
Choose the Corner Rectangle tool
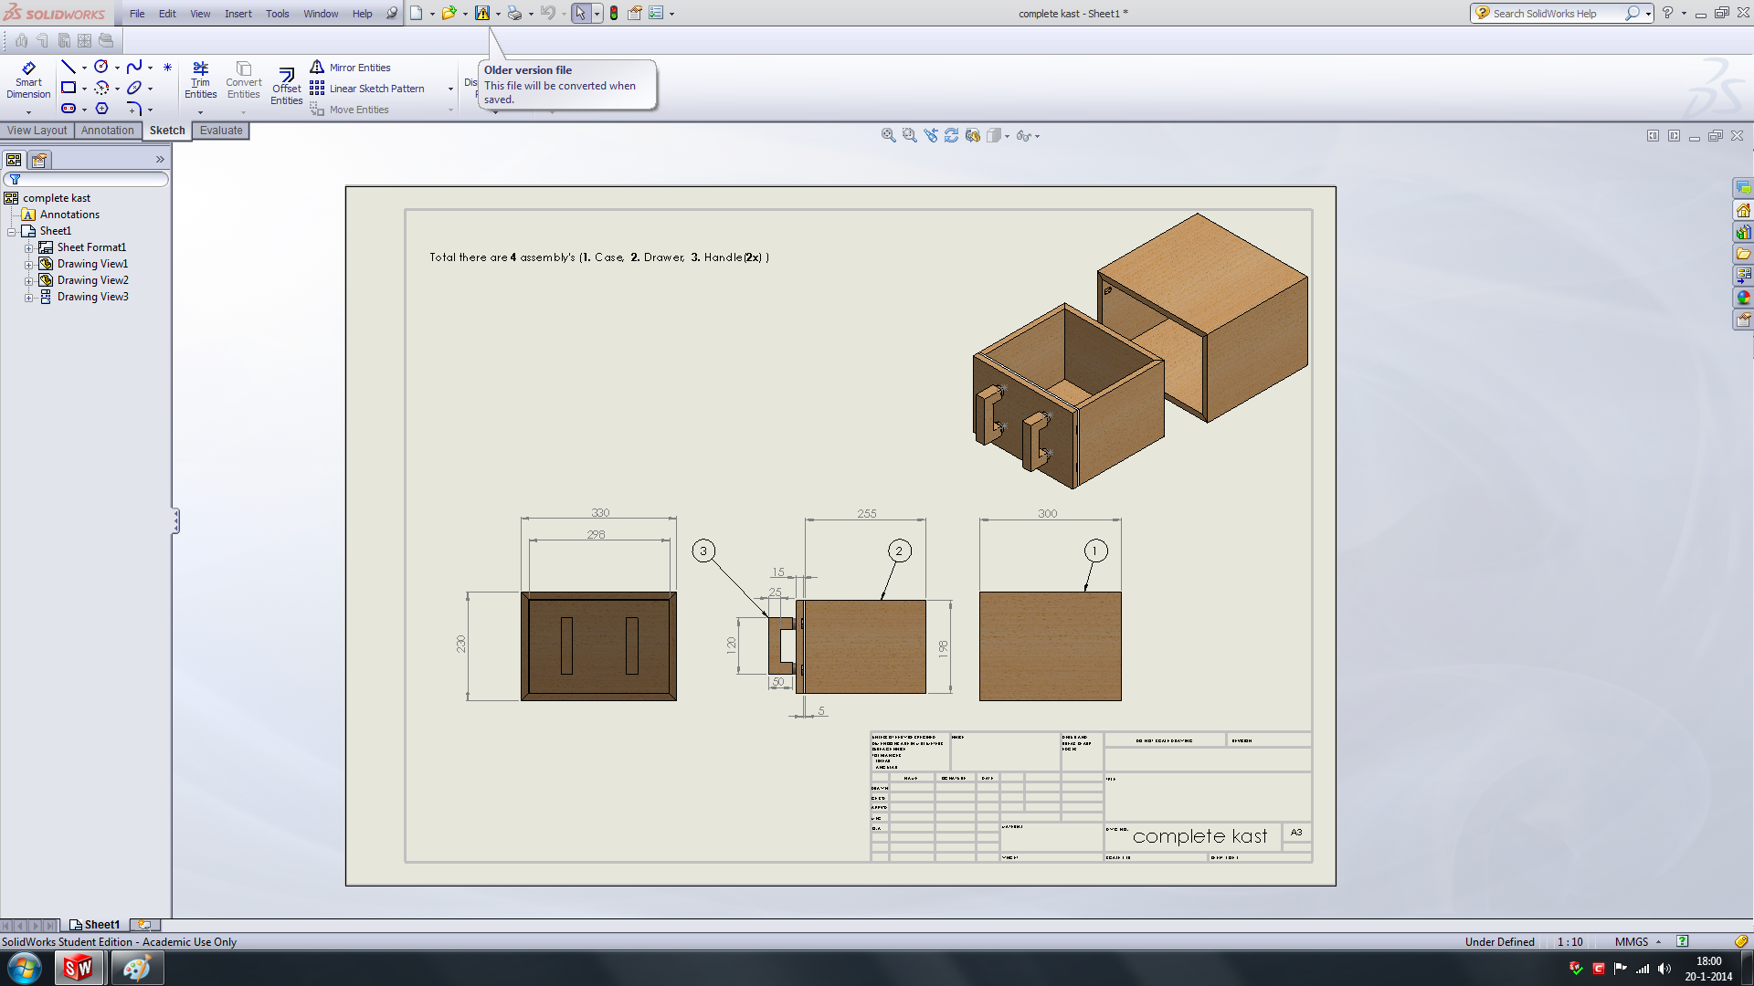(x=69, y=88)
